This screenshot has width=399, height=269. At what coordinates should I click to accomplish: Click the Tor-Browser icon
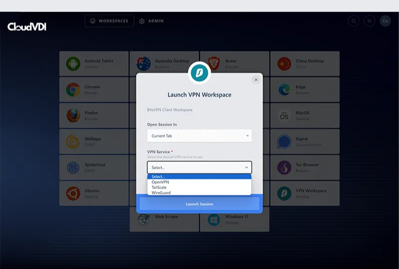(x=284, y=167)
